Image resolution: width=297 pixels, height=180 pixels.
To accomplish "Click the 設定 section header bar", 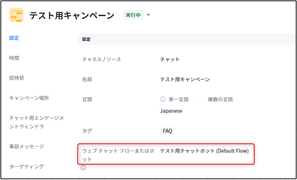I will pyautogui.click(x=187, y=39).
